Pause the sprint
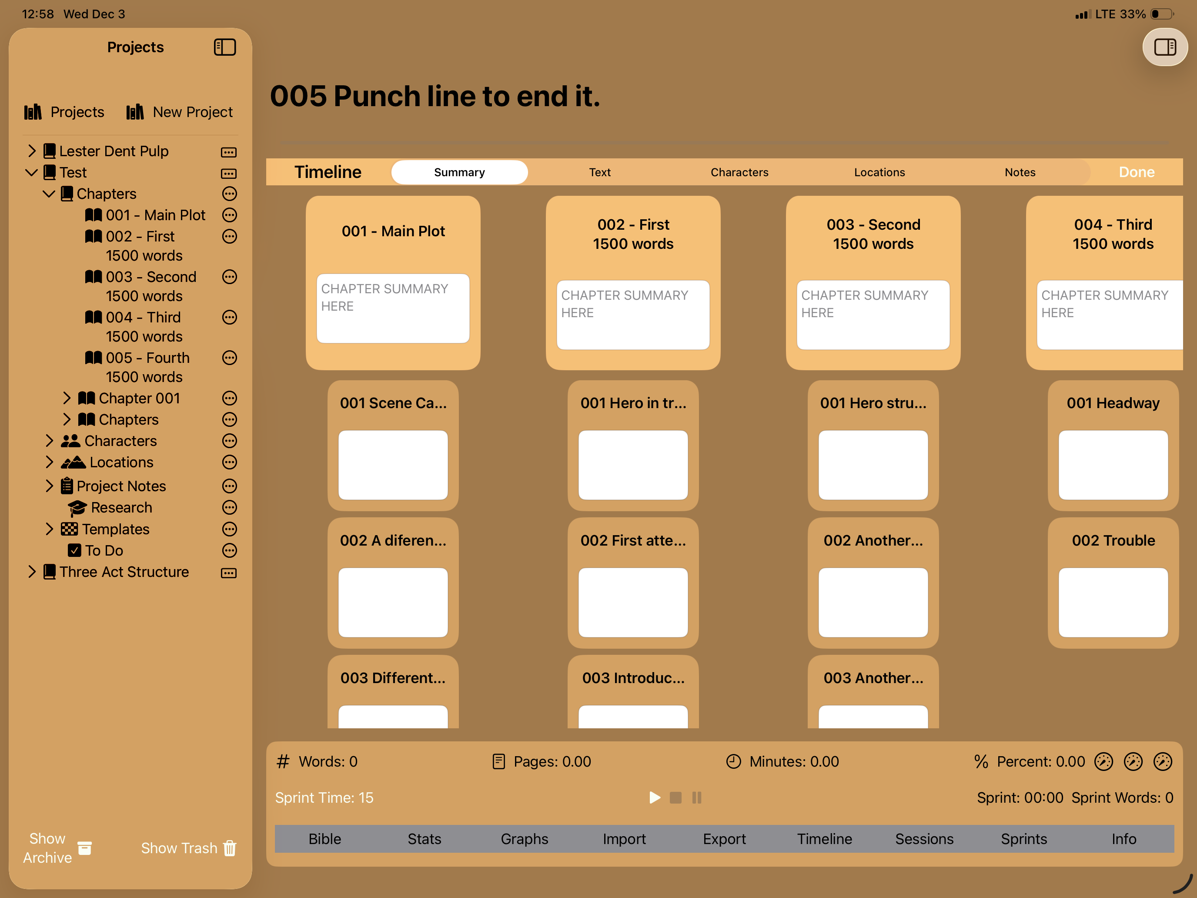Screen dimensions: 1197x898 pos(696,797)
